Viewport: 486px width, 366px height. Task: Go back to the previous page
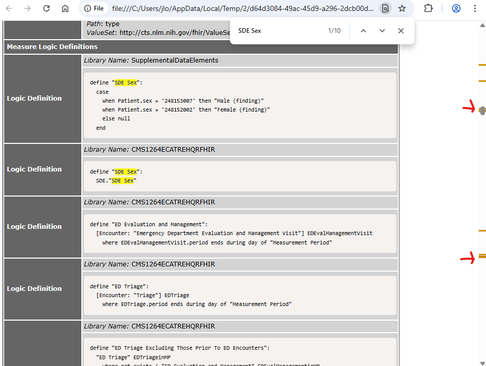9,8
